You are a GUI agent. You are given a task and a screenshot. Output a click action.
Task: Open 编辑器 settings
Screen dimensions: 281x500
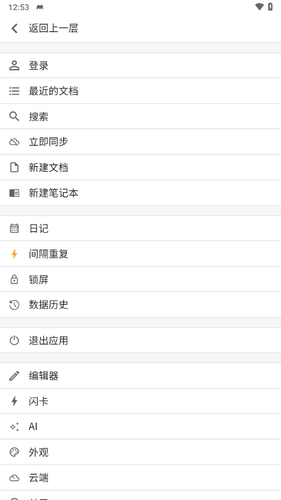coord(140,376)
